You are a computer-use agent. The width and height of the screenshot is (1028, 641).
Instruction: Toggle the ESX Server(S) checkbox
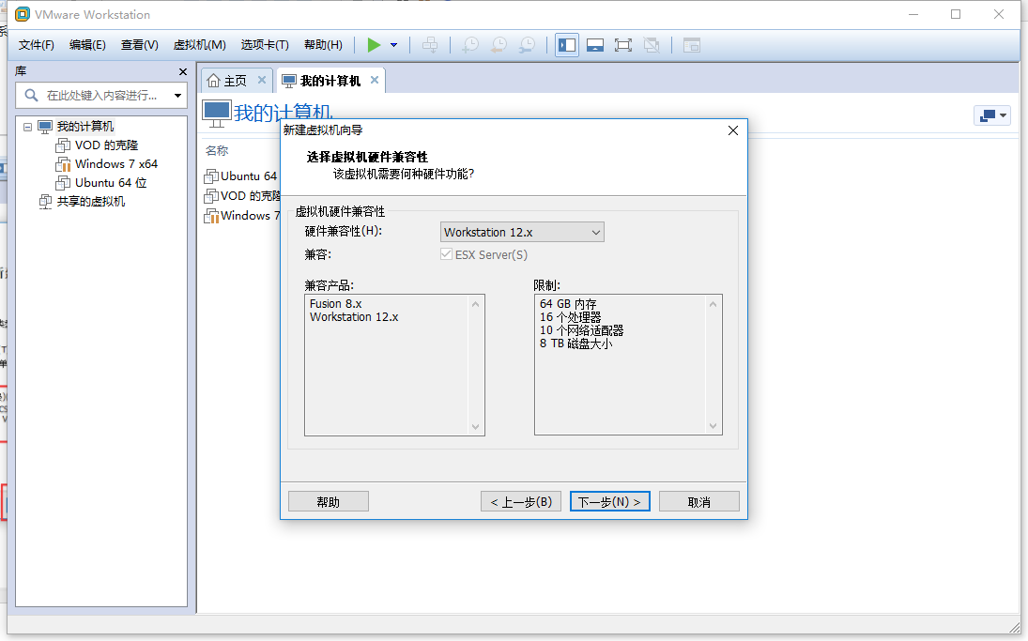click(x=447, y=254)
